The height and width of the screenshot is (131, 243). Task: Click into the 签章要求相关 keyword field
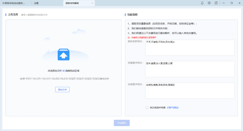pos(190,69)
